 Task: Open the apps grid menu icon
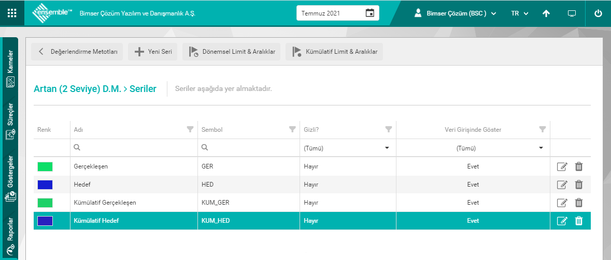pos(12,13)
